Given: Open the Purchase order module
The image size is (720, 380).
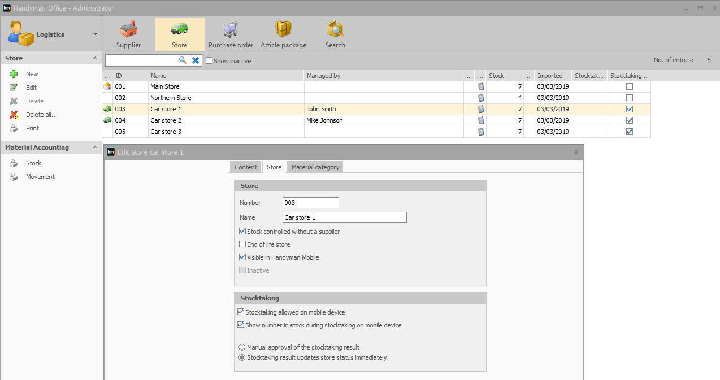Looking at the screenshot, I should (x=231, y=34).
